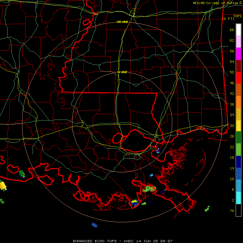Pick the light green legend swatch
Image resolution: width=243 pixels, height=243 pixels.
(x=238, y=150)
